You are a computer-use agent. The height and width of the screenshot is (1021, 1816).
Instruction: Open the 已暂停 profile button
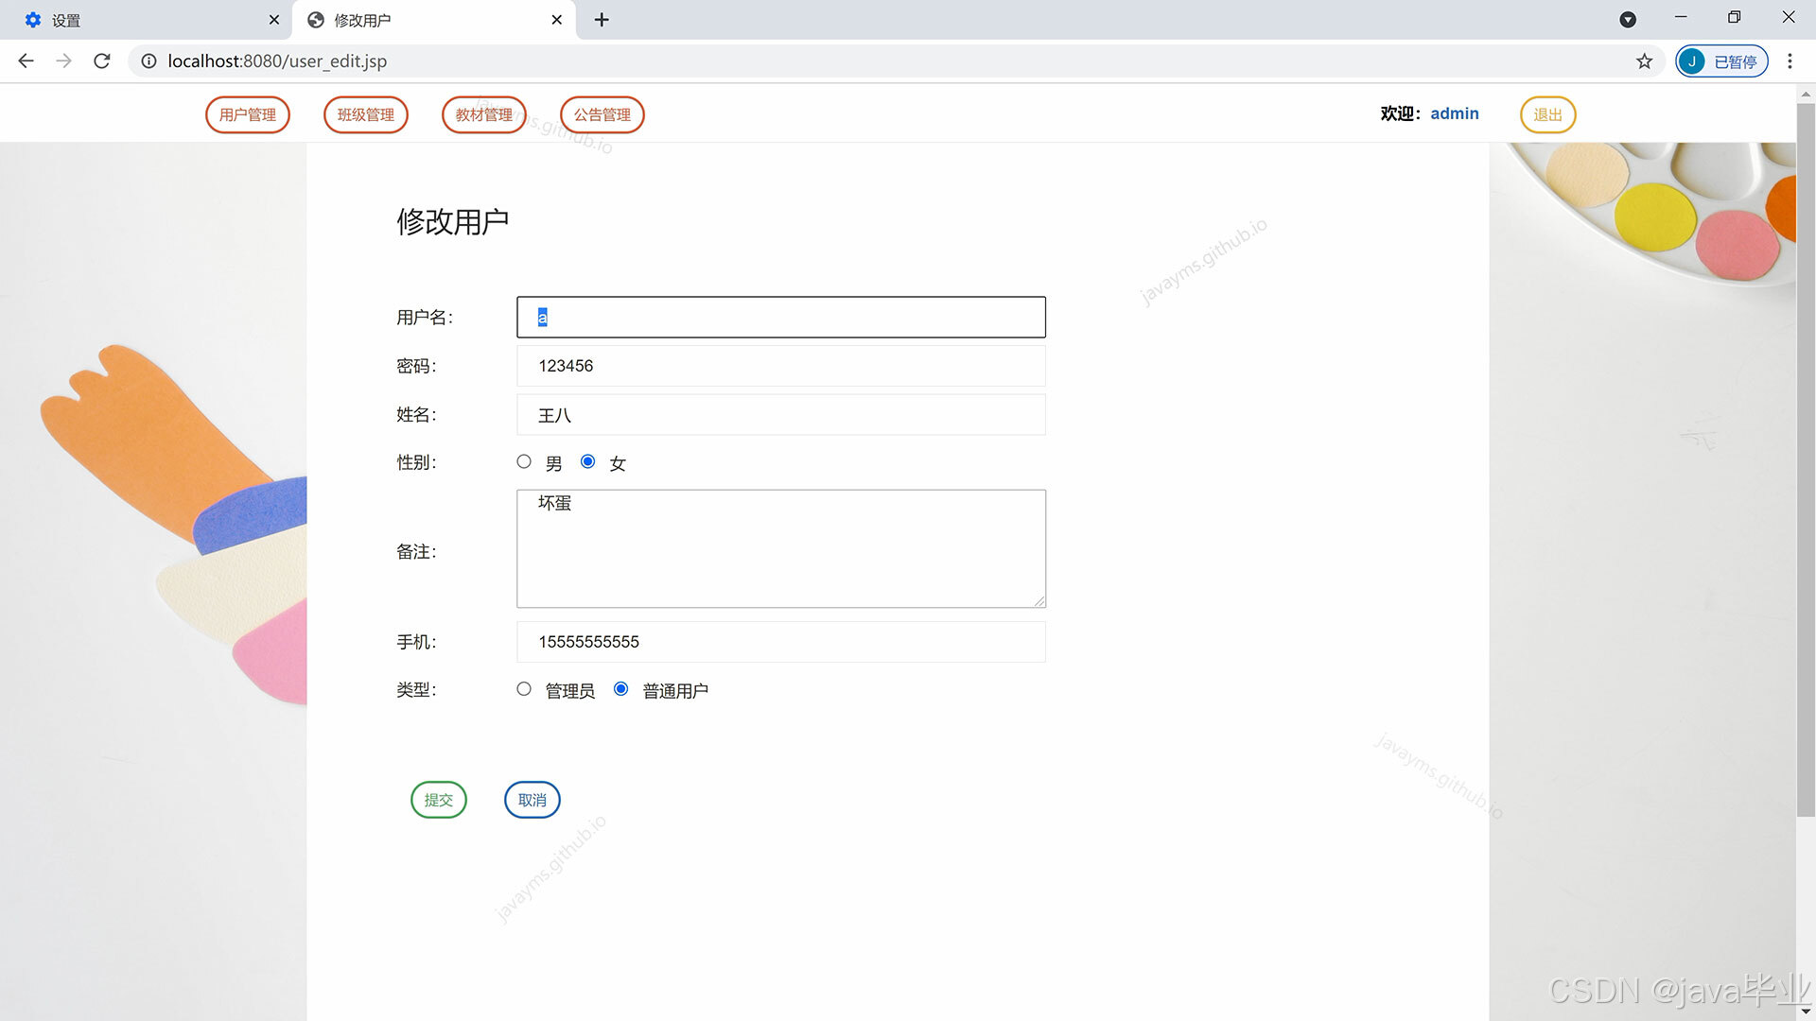1721,61
